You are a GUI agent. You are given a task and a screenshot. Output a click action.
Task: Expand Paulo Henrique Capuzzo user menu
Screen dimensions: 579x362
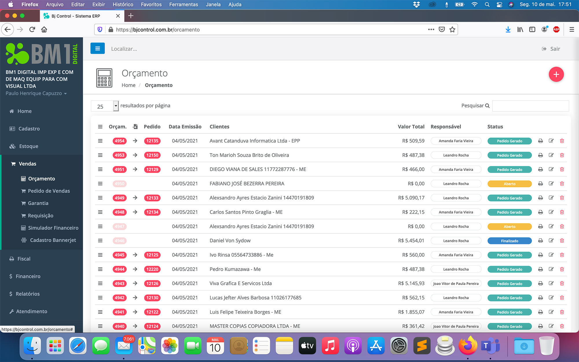(36, 93)
